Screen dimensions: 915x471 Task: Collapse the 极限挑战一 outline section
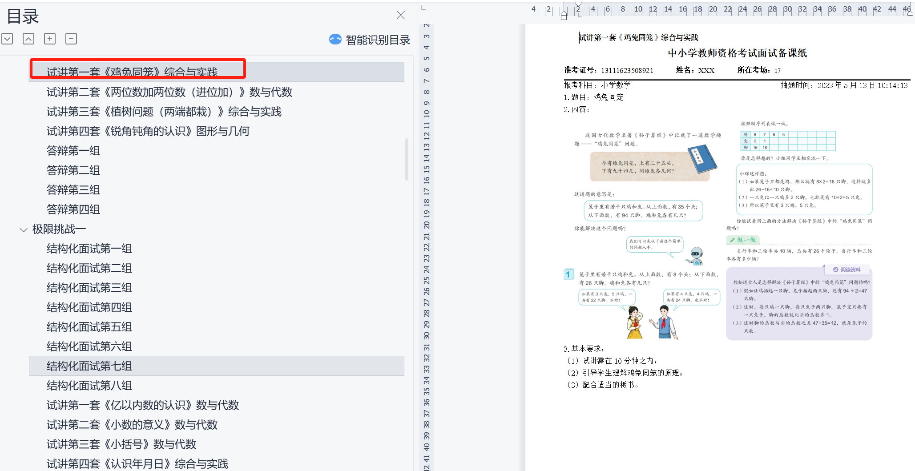[x=23, y=230]
